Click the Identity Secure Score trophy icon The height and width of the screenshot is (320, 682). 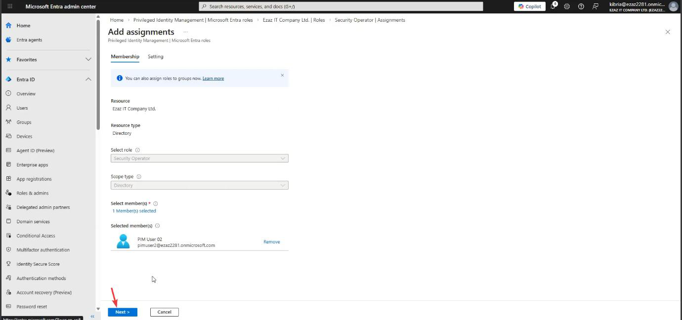click(8, 264)
